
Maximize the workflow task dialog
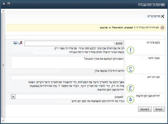point(9,4)
